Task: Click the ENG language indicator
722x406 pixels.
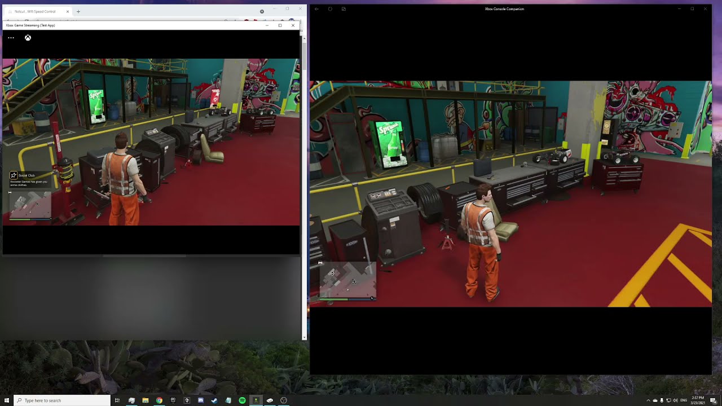Action: [x=684, y=400]
